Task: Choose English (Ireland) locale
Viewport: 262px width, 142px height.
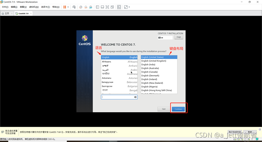Action: [159, 79]
